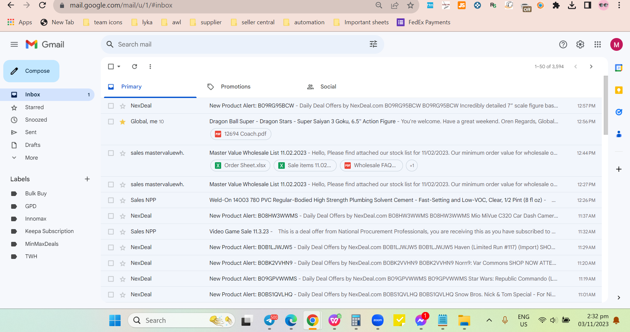The width and height of the screenshot is (630, 332).
Task: Open the FedEx Payments bookmark
Action: (423, 22)
